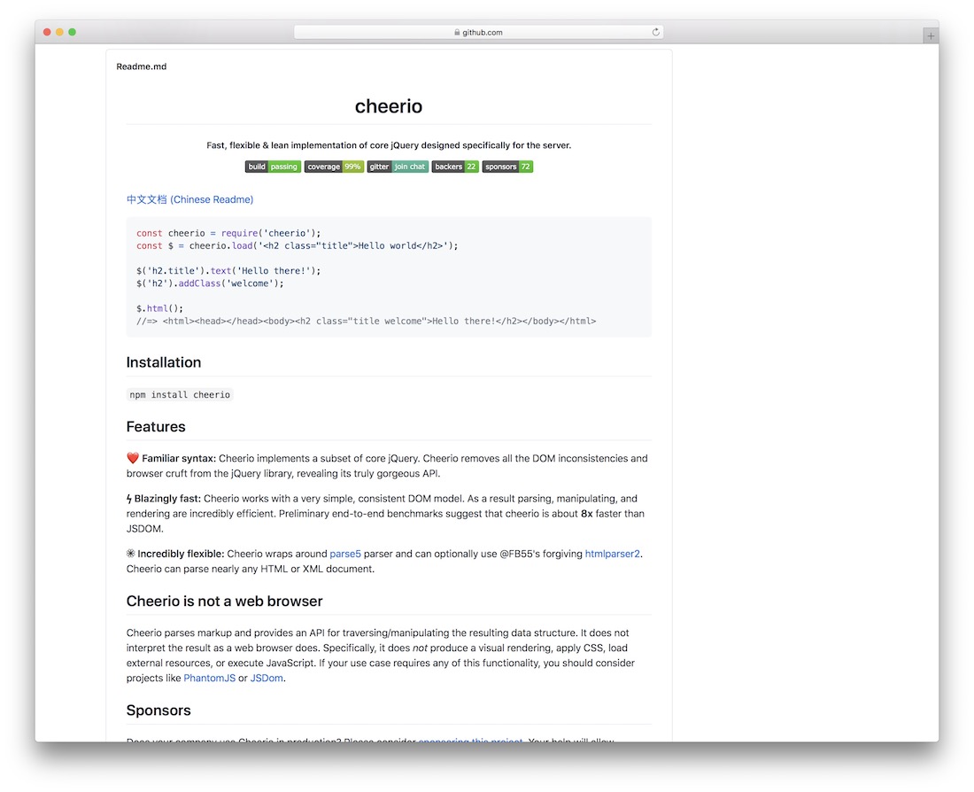Open the Chinese Readme link

pos(189,199)
